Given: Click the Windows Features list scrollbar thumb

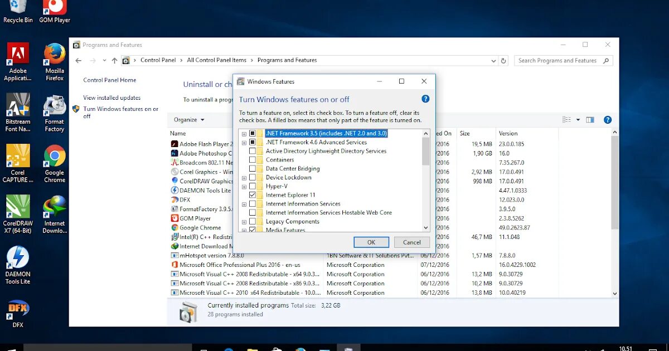Looking at the screenshot, I should tap(426, 152).
